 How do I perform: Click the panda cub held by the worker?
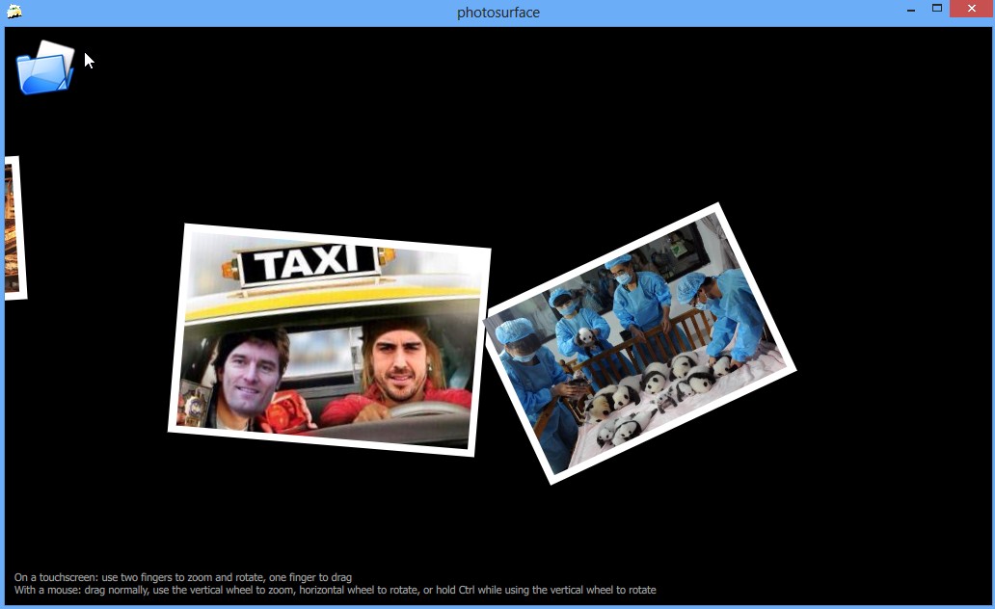(x=584, y=338)
